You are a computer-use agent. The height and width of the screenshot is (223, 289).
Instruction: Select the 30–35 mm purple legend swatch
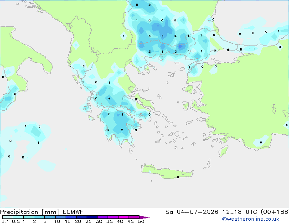coord(103,217)
